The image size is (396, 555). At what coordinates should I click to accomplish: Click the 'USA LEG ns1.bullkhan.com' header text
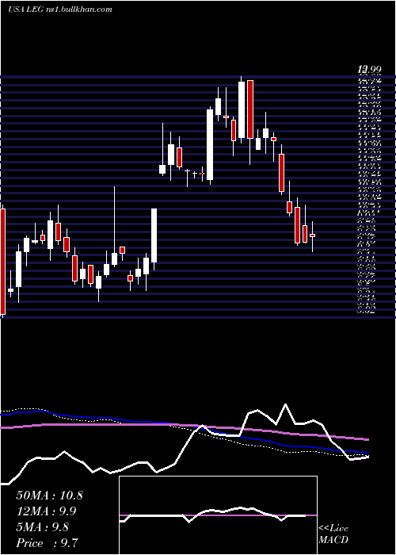click(x=59, y=10)
